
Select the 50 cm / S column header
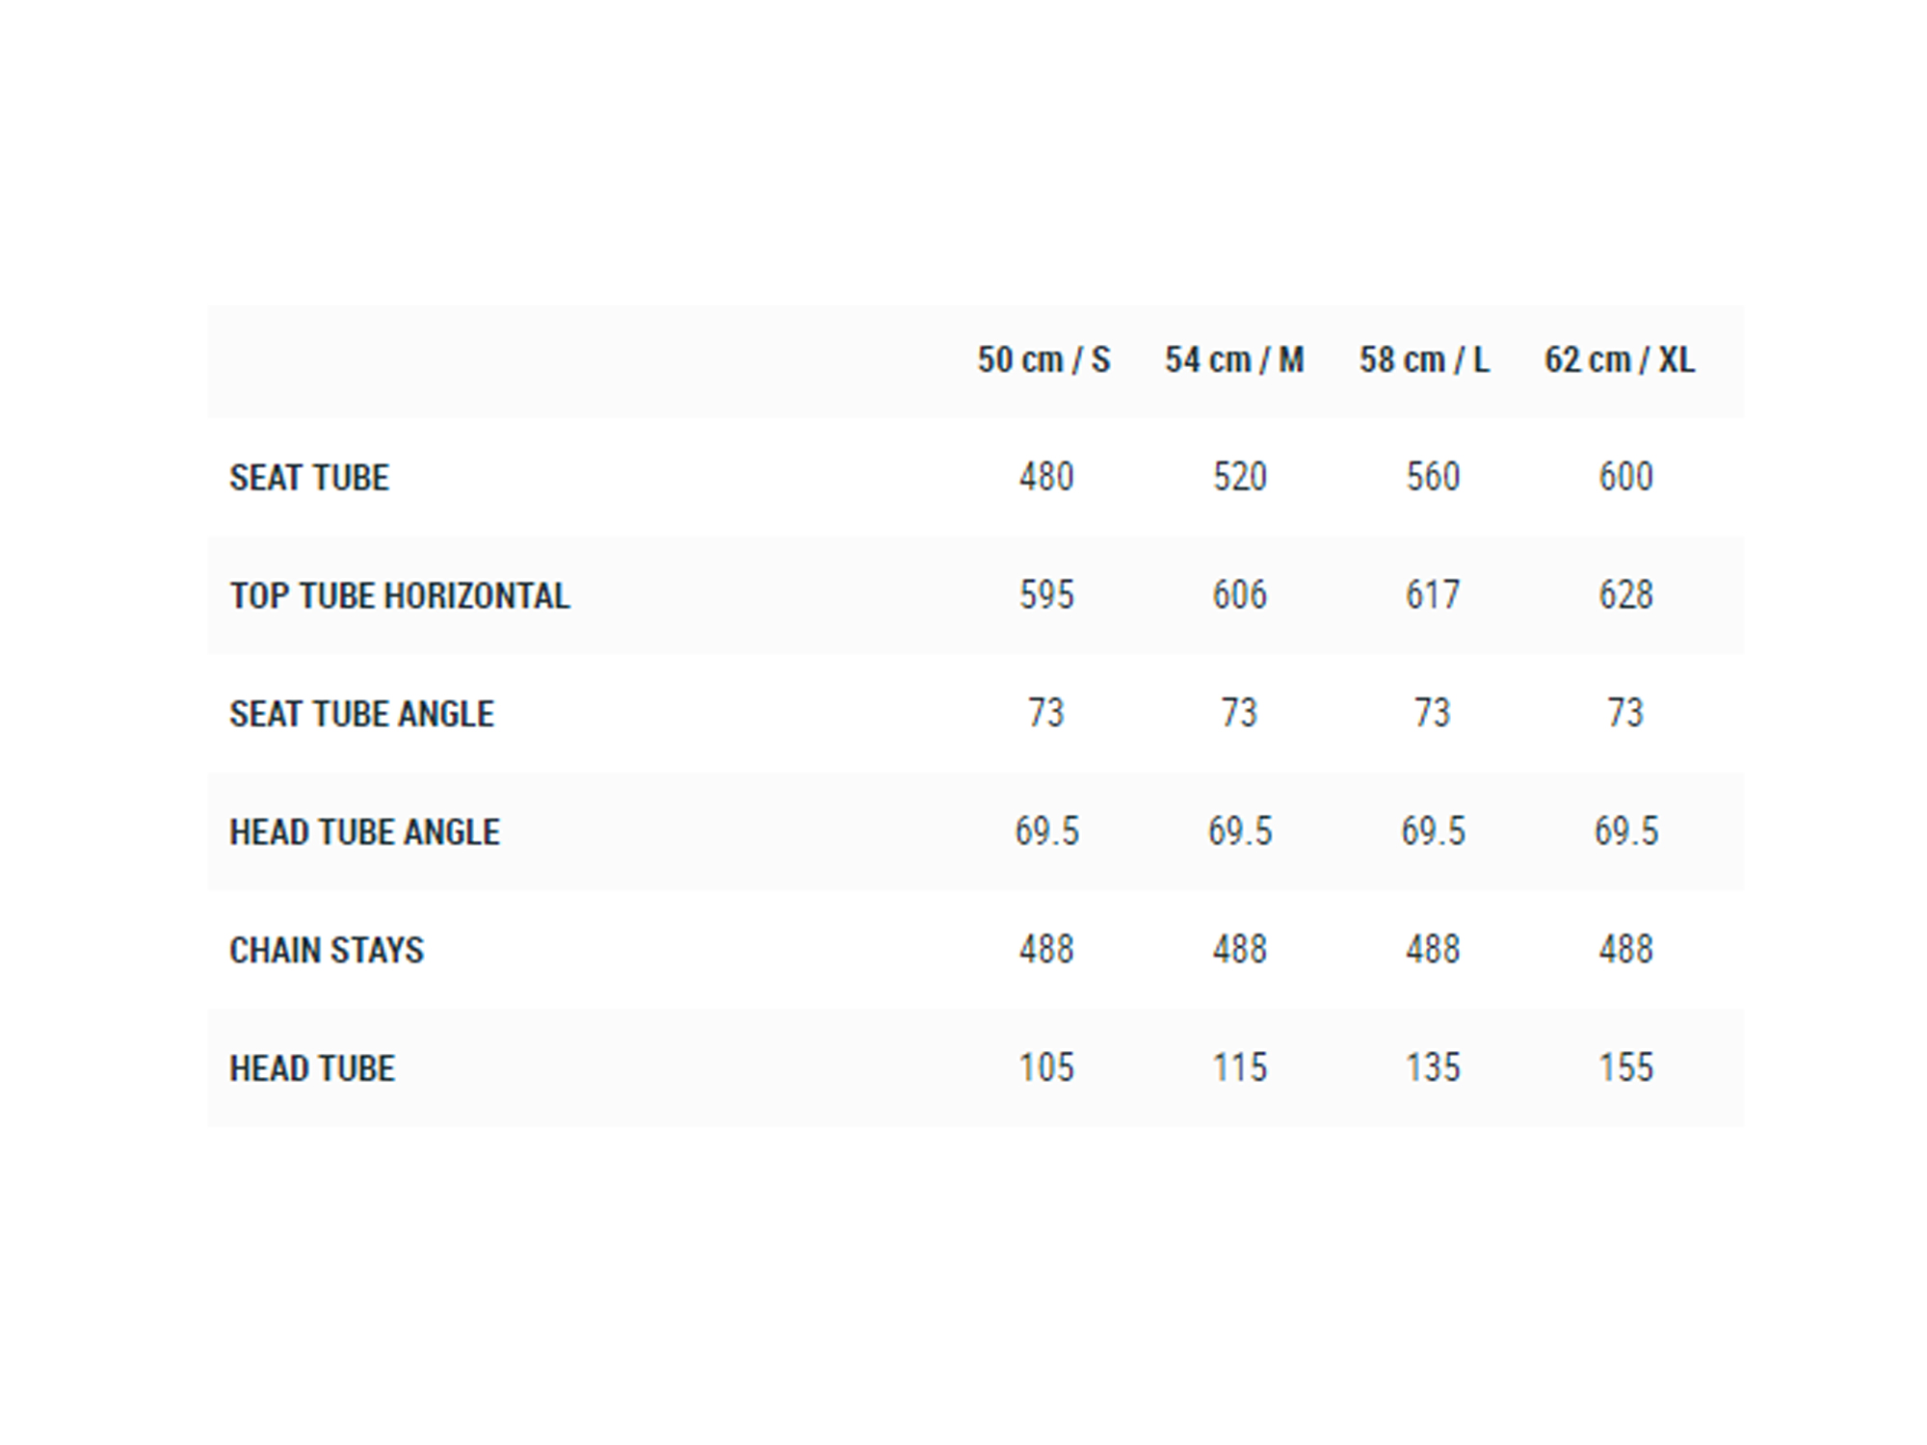[x=1043, y=360]
